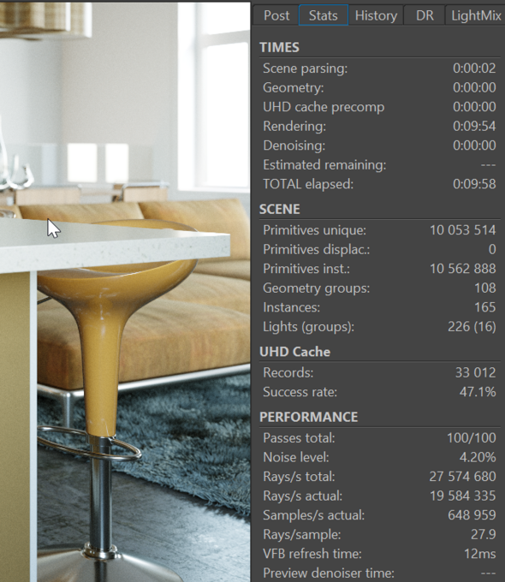
Task: Click the Rays/s total value
Action: [463, 477]
